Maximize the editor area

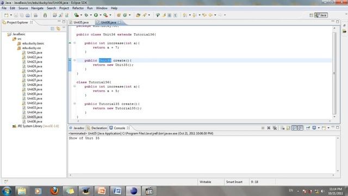point(338,22)
